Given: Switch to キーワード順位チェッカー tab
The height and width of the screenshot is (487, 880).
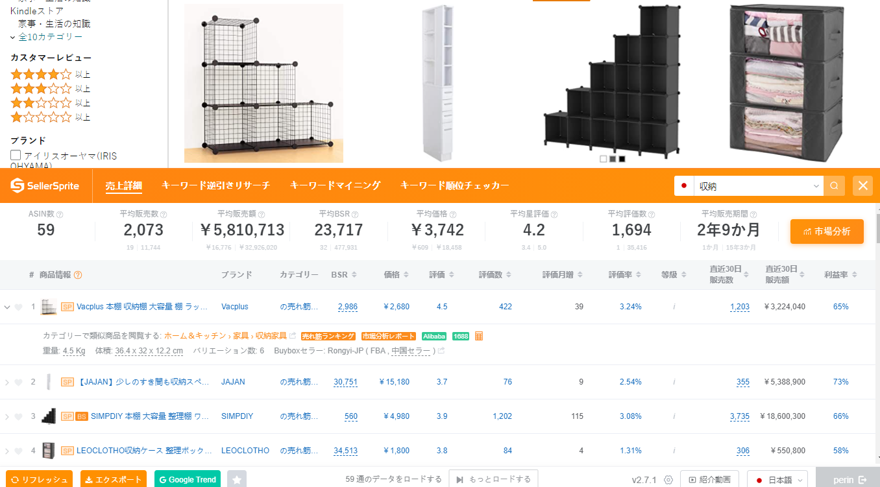Looking at the screenshot, I should pyautogui.click(x=455, y=185).
